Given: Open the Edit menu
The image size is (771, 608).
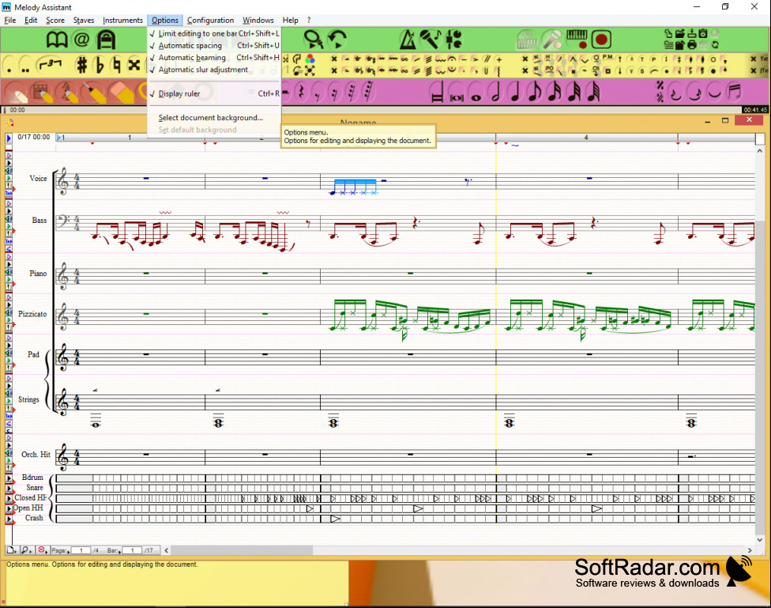Looking at the screenshot, I should tap(31, 21).
